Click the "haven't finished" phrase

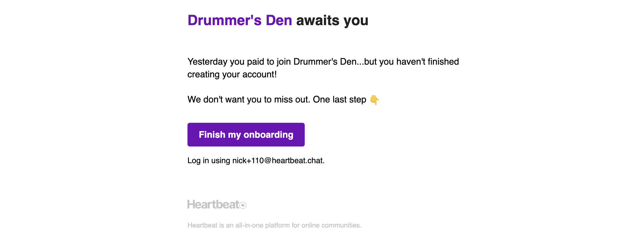pos(427,62)
